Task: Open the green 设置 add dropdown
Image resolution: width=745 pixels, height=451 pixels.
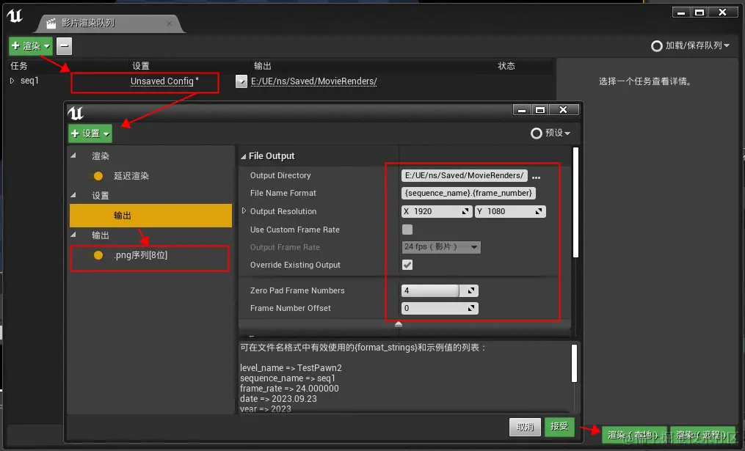Action: [90, 133]
